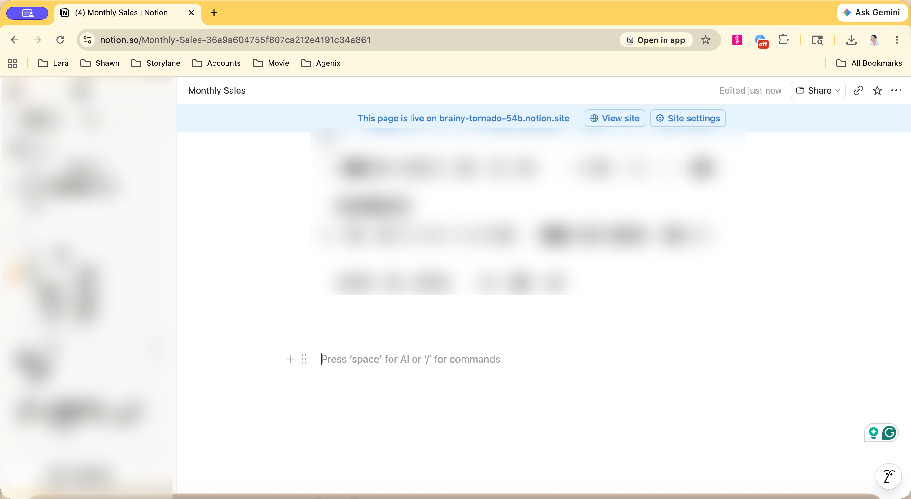Viewport: 911px width, 499px height.
Task: Reload the Notion page
Action: pos(60,40)
